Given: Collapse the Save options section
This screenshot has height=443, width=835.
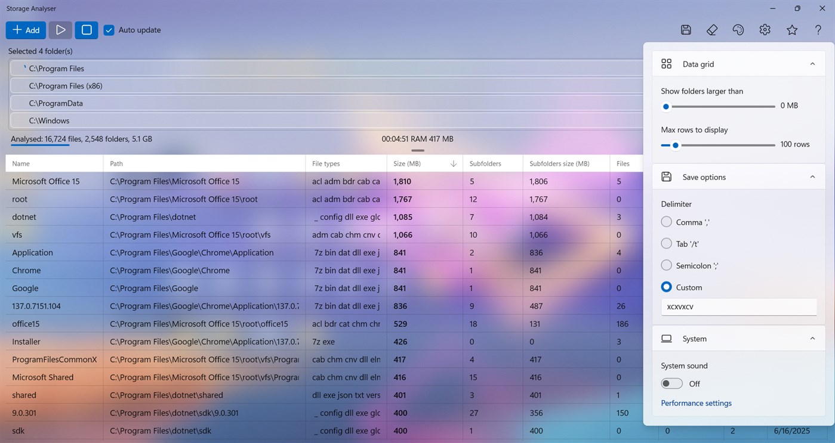Looking at the screenshot, I should point(812,176).
